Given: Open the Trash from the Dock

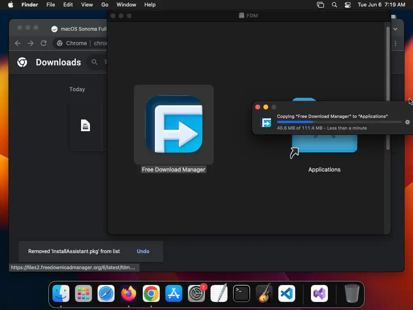Looking at the screenshot, I should [352, 293].
